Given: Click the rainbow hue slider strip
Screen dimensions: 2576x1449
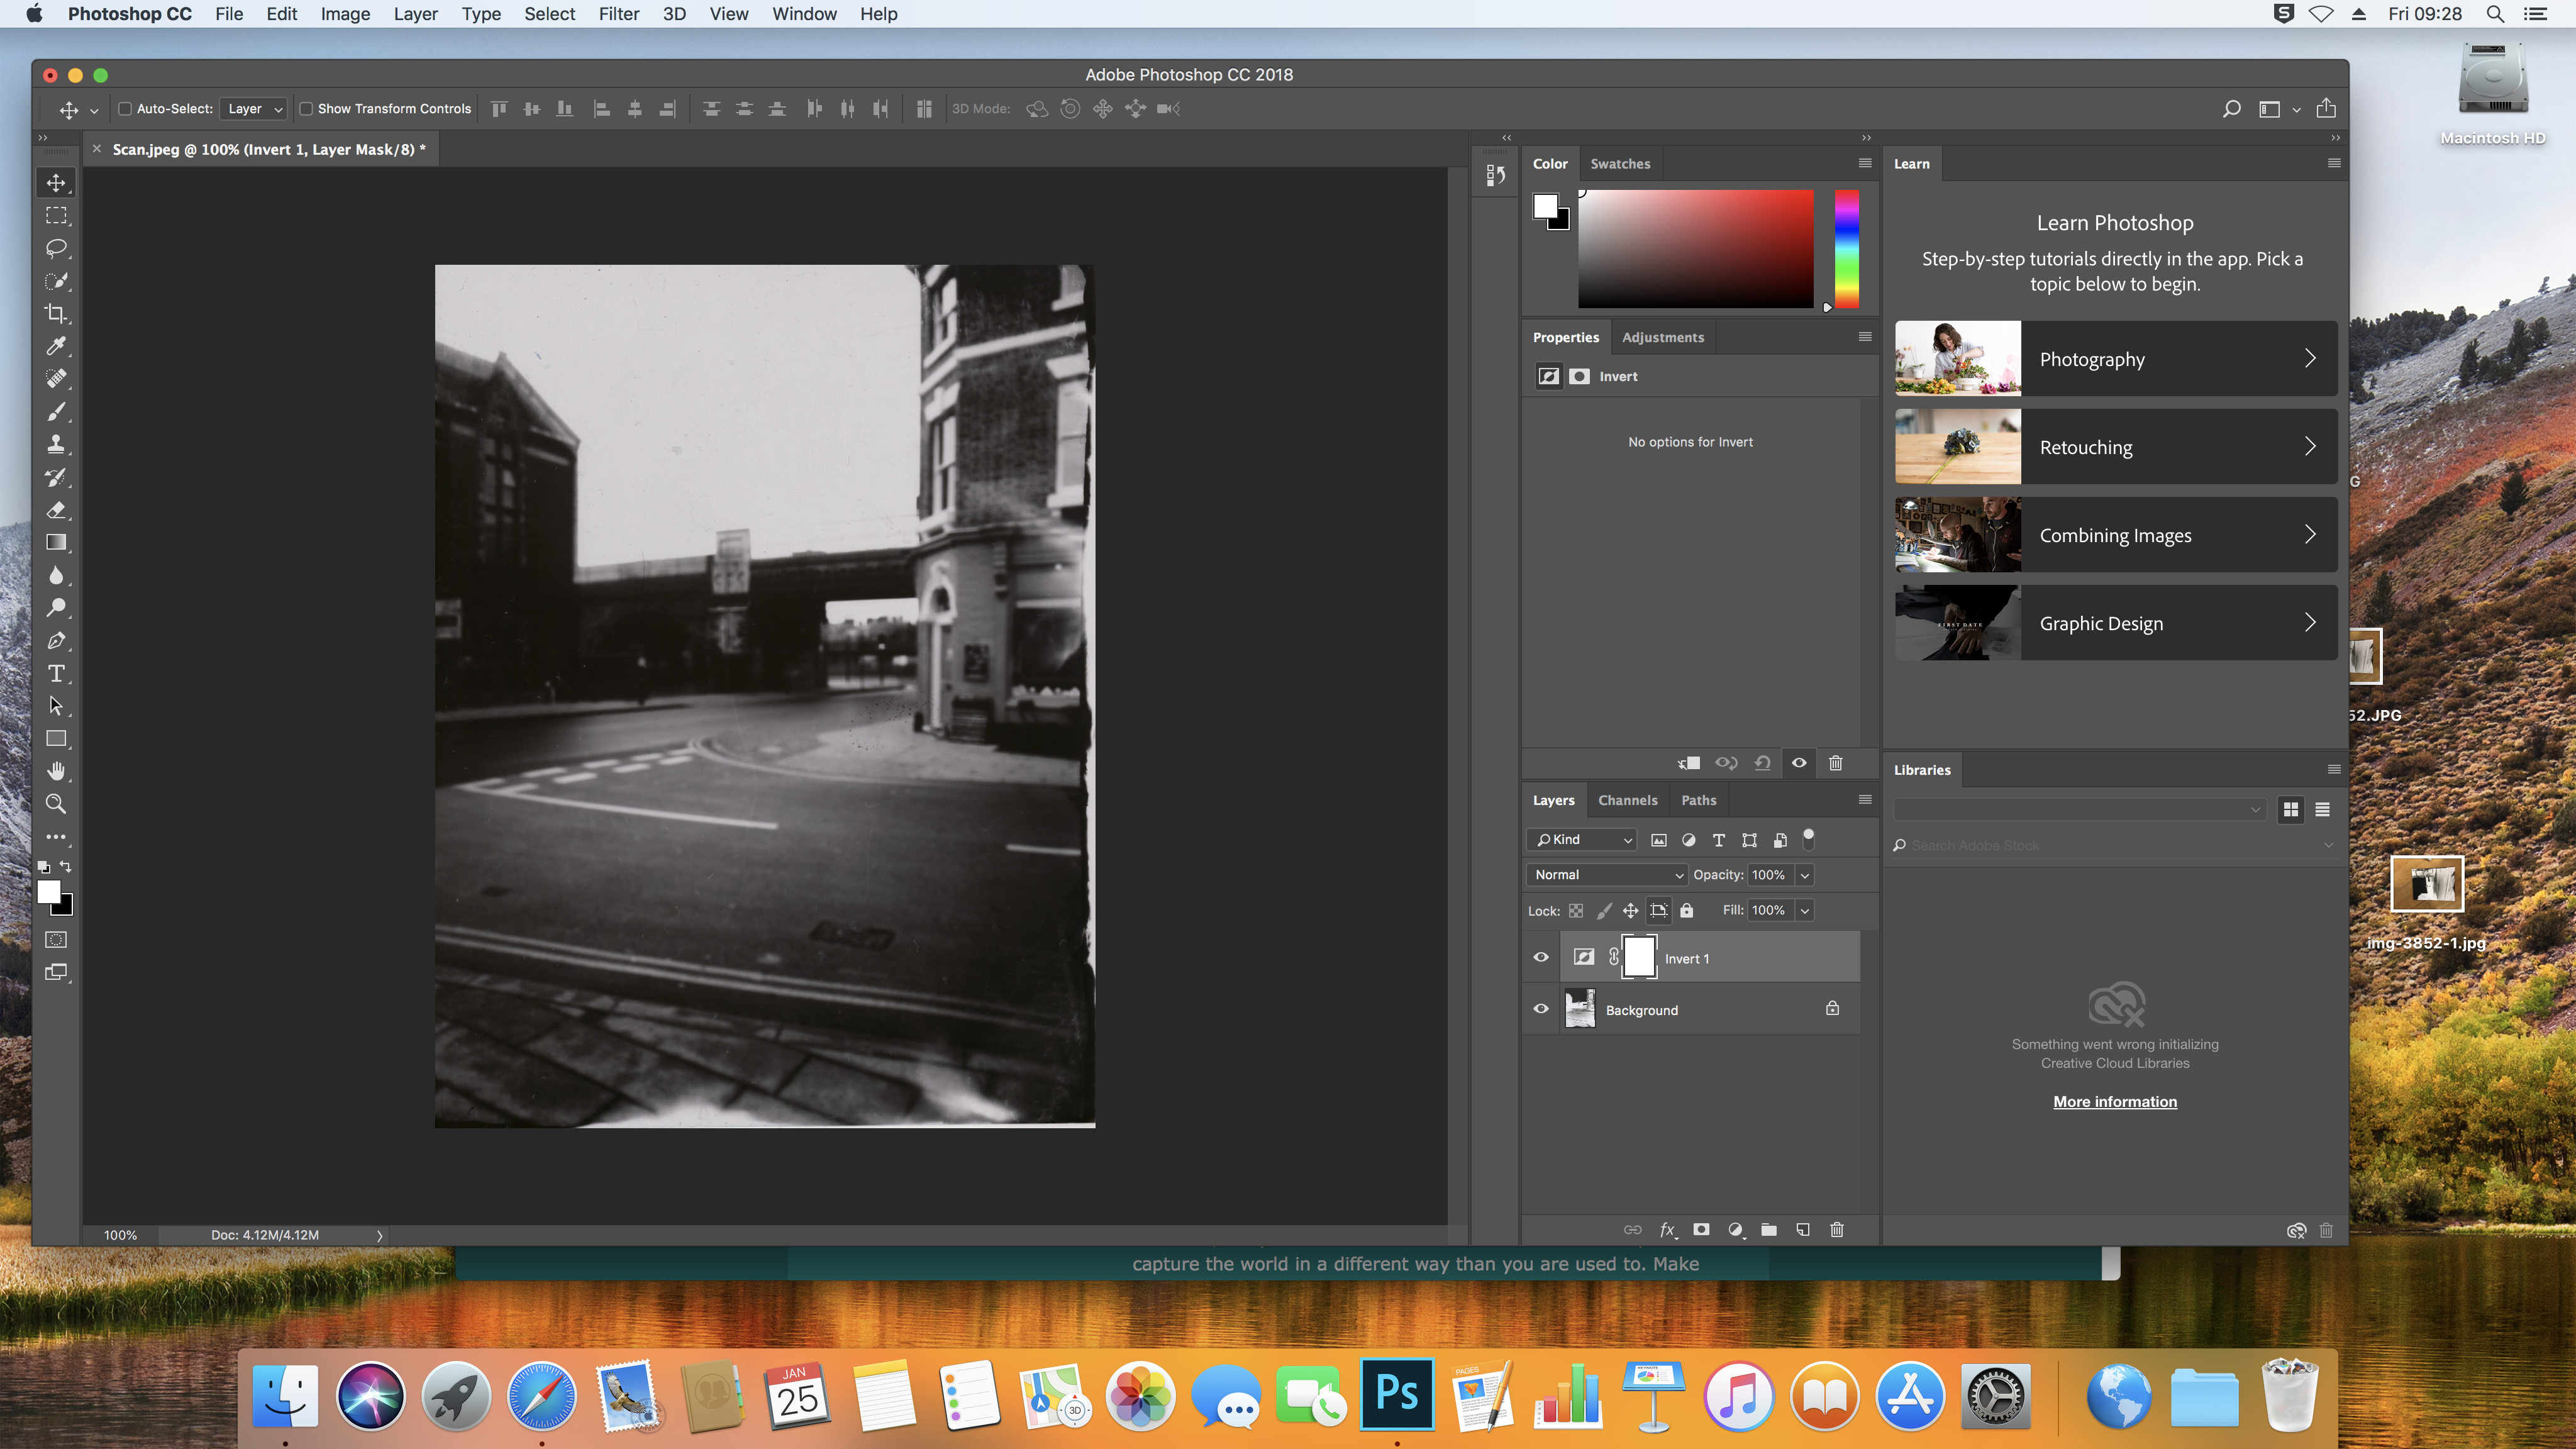Looking at the screenshot, I should click(x=1846, y=250).
